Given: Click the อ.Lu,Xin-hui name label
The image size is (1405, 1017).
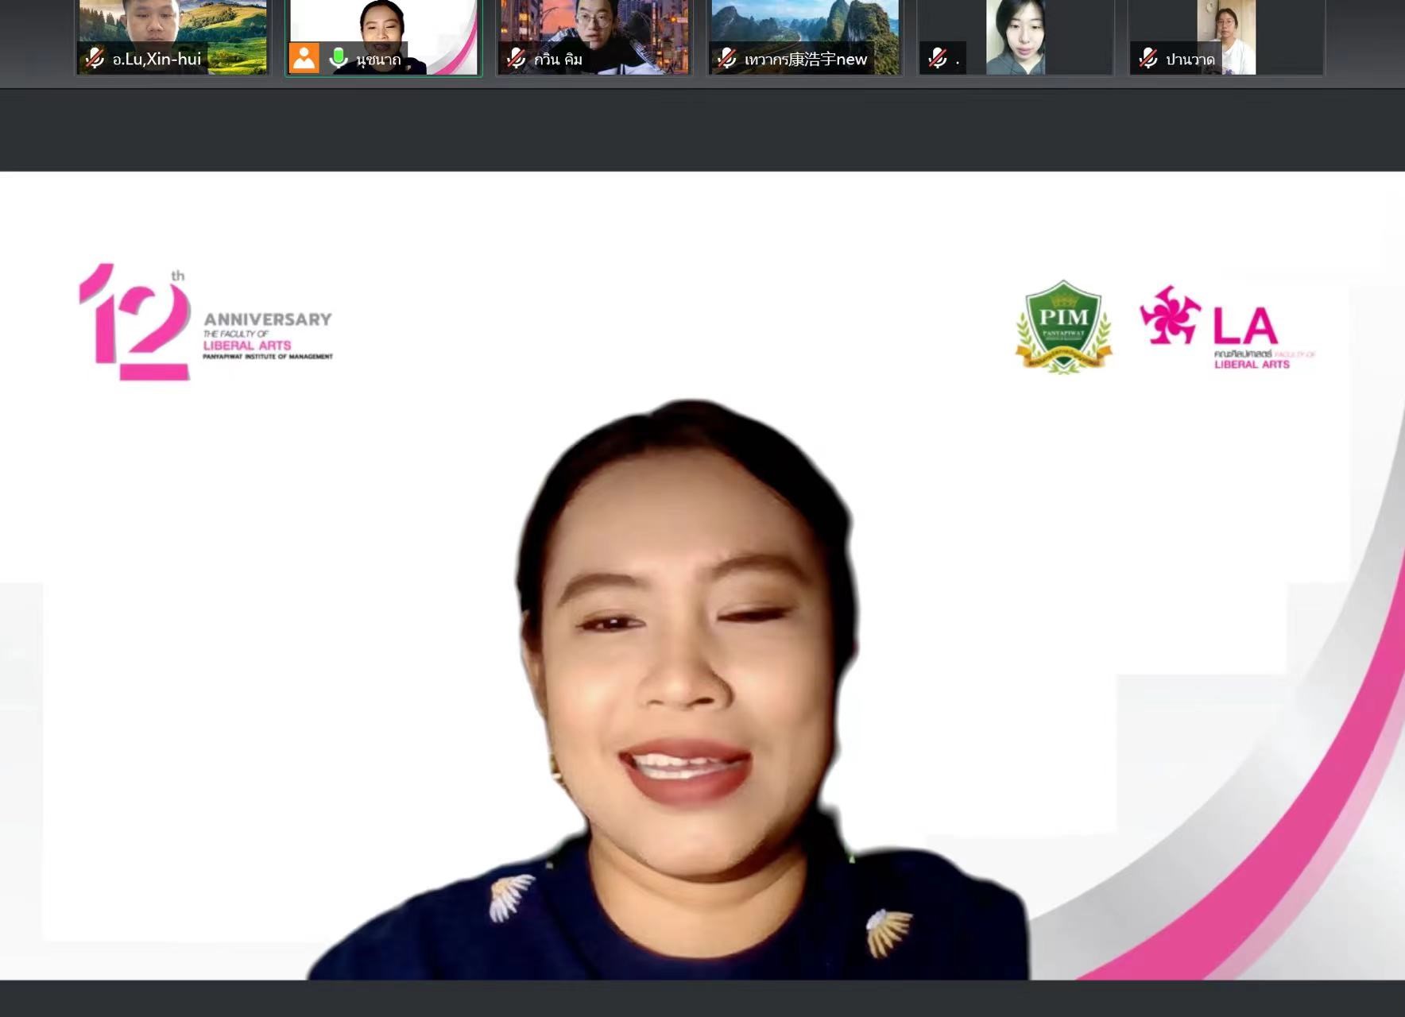Looking at the screenshot, I should coord(157,59).
